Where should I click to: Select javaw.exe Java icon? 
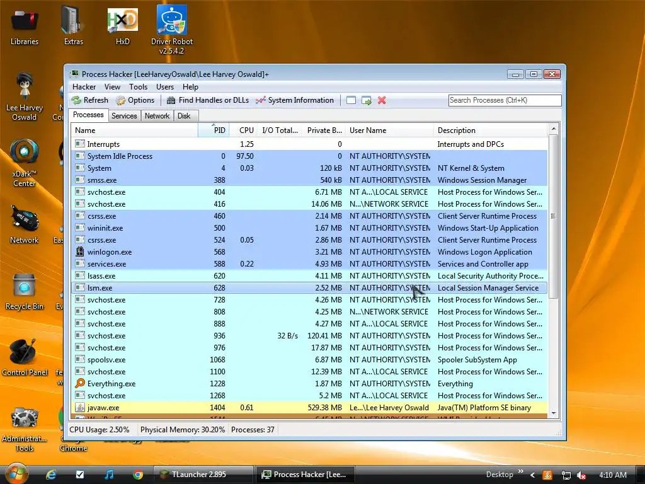coord(80,408)
